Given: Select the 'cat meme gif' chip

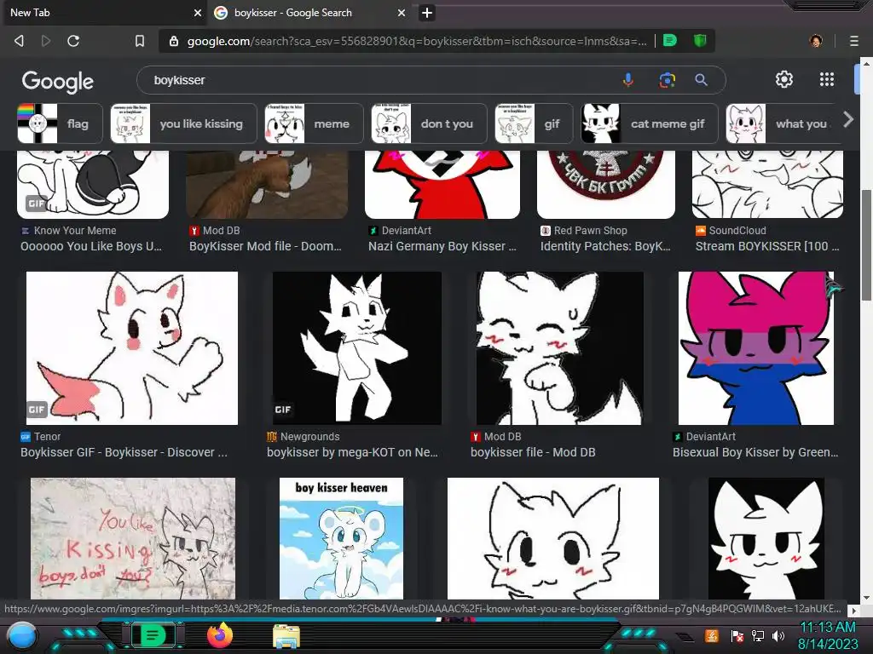Looking at the screenshot, I should 649,123.
